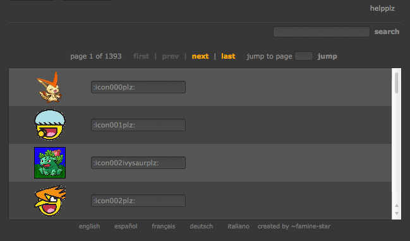Select the orange-haired emote icon for icon002plz
Screen dimensions: 410x241
(x=50, y=201)
